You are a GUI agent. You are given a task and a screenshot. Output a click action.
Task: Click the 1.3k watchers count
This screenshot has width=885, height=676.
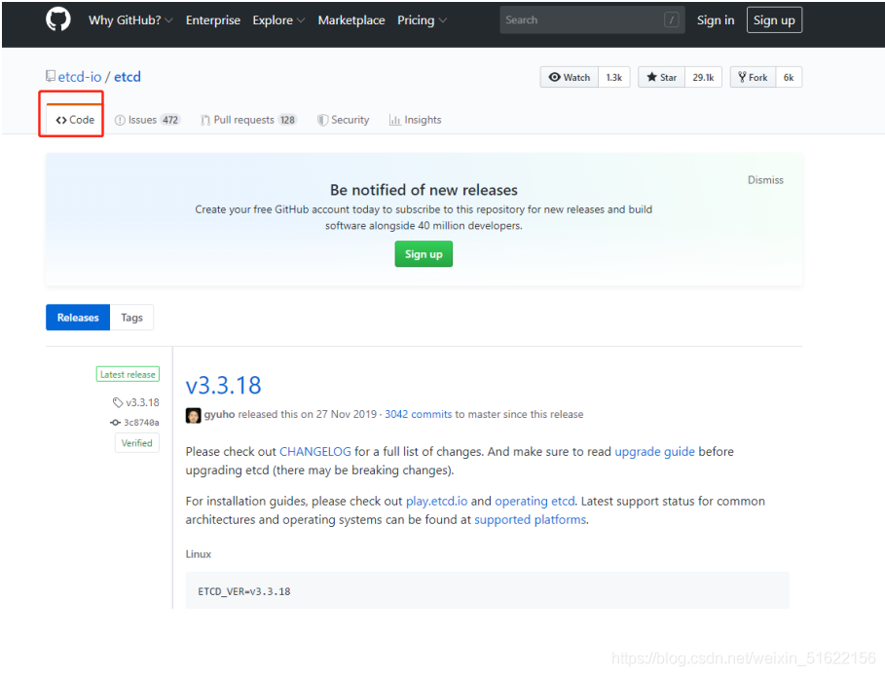tap(614, 77)
